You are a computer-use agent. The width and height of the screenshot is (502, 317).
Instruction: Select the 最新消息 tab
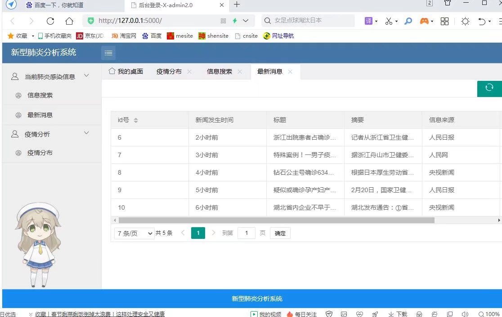tap(269, 71)
